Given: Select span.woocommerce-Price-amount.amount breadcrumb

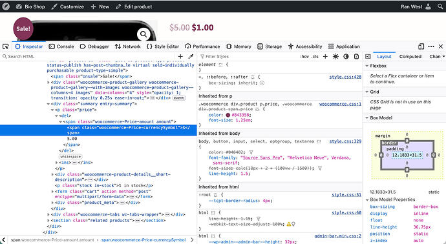Looking at the screenshot, I should 52,239.
